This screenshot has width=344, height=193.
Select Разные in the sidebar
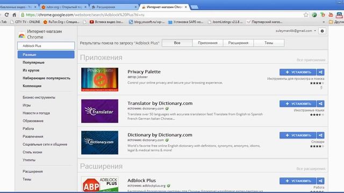[x=46, y=55]
